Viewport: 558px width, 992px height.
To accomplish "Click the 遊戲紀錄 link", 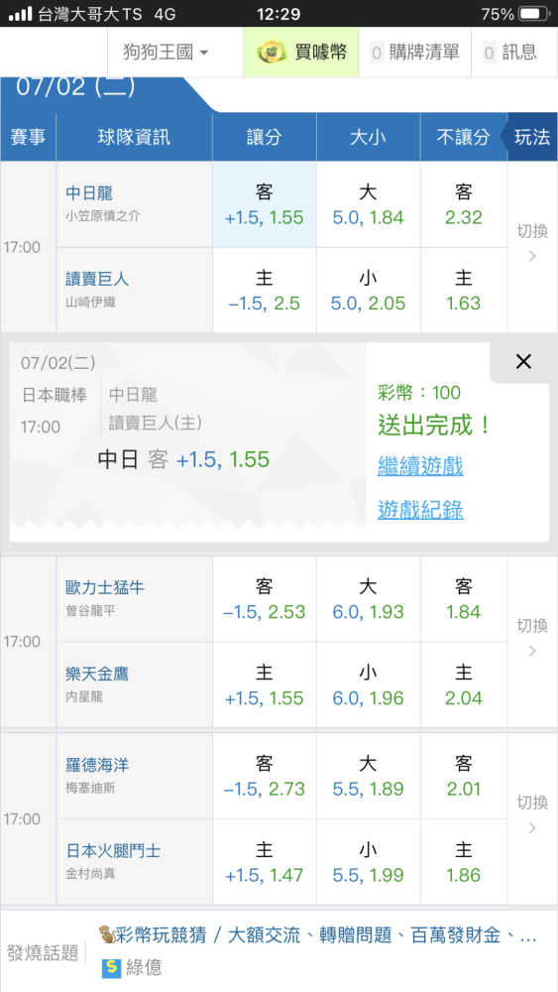I will click(420, 509).
